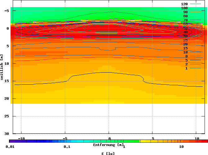Select the "80" legend entry
The height and width of the screenshot is (155, 208).
pyautogui.click(x=186, y=16)
